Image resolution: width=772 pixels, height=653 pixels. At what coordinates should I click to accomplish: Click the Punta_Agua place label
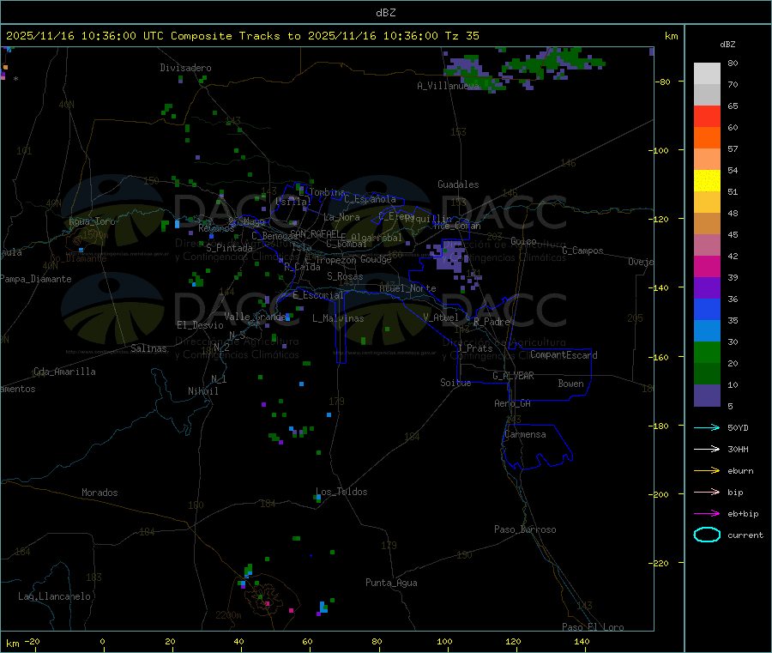point(391,583)
